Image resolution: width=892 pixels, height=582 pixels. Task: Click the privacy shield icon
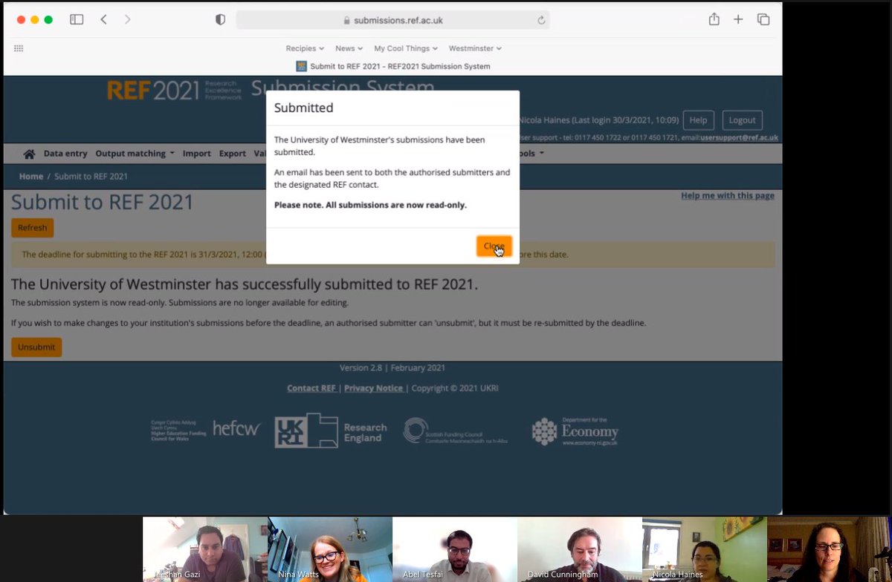[220, 20]
